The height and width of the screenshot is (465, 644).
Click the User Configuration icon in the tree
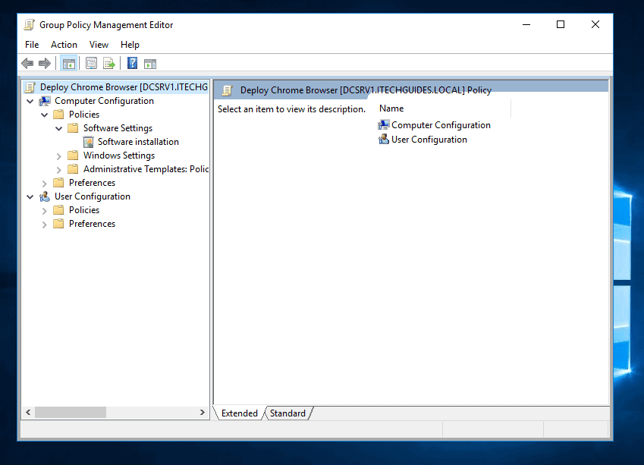[45, 196]
